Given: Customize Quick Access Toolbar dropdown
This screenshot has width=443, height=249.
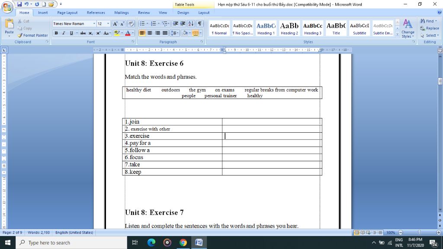Looking at the screenshot, I should click(61, 4).
